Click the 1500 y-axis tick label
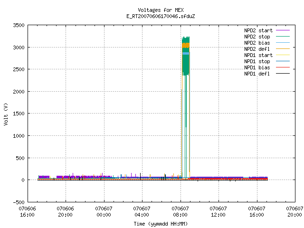The image size is (304, 228). coord(19,114)
